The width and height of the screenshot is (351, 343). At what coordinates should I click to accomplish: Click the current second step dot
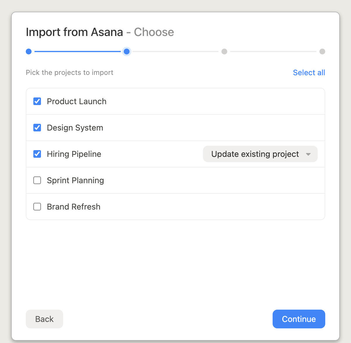[x=127, y=52]
